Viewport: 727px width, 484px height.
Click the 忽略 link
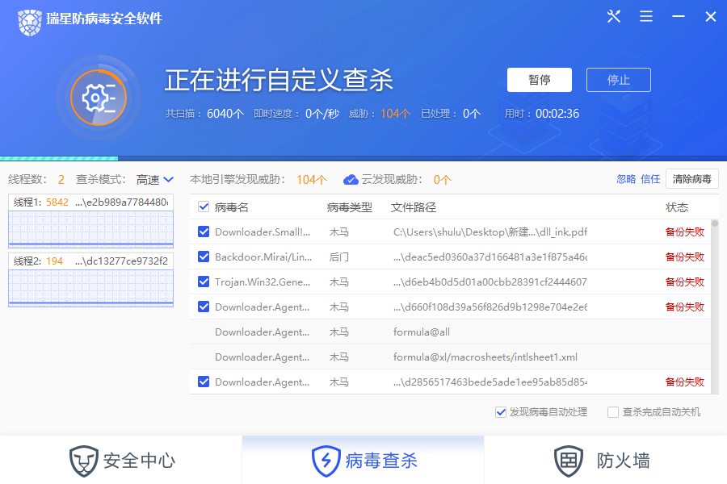click(x=626, y=179)
